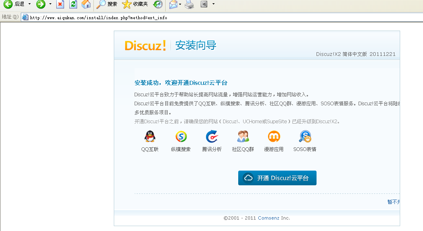Click the 开通 Discuz!云平台 button

[x=277, y=178]
